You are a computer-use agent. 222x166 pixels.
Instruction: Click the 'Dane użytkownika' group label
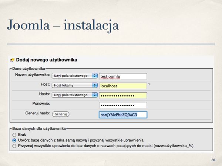(28, 69)
